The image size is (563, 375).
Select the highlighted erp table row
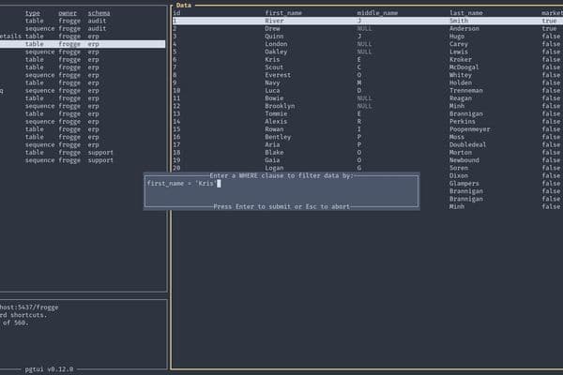click(x=83, y=44)
